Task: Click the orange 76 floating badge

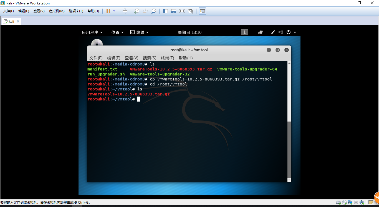Action: tap(377, 198)
